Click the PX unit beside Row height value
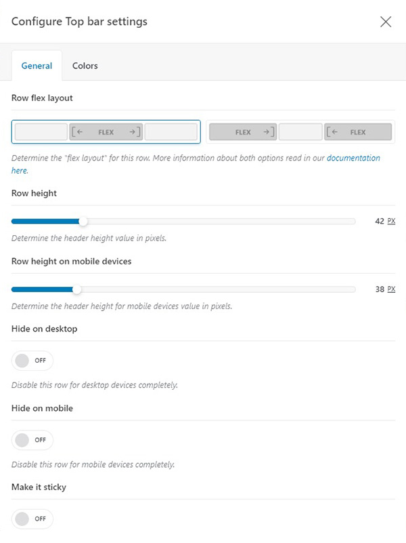Image resolution: width=406 pixels, height=543 pixels. (x=391, y=221)
